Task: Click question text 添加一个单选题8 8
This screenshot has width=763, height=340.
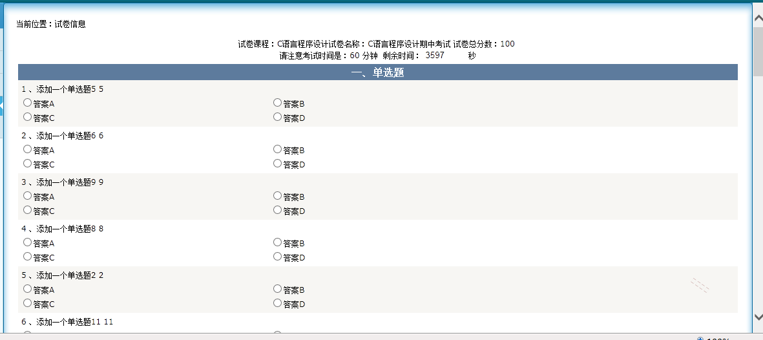Action: (x=70, y=229)
